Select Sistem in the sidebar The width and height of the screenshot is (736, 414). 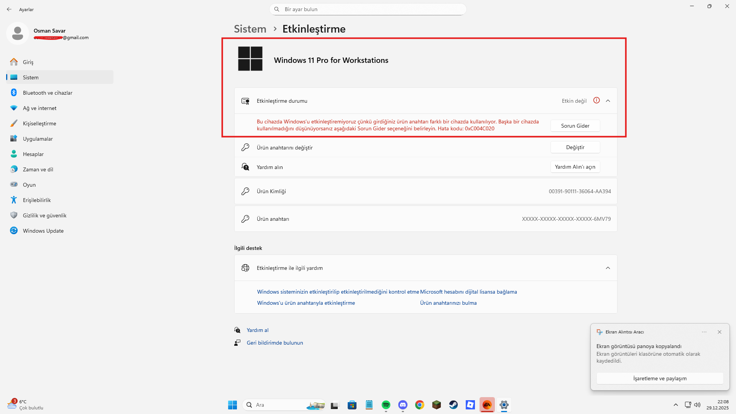[60, 77]
